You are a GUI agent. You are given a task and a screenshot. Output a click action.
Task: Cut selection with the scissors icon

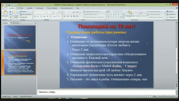coord(10,12)
